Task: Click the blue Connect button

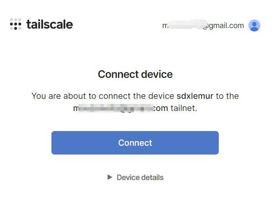Action: pyautogui.click(x=135, y=143)
